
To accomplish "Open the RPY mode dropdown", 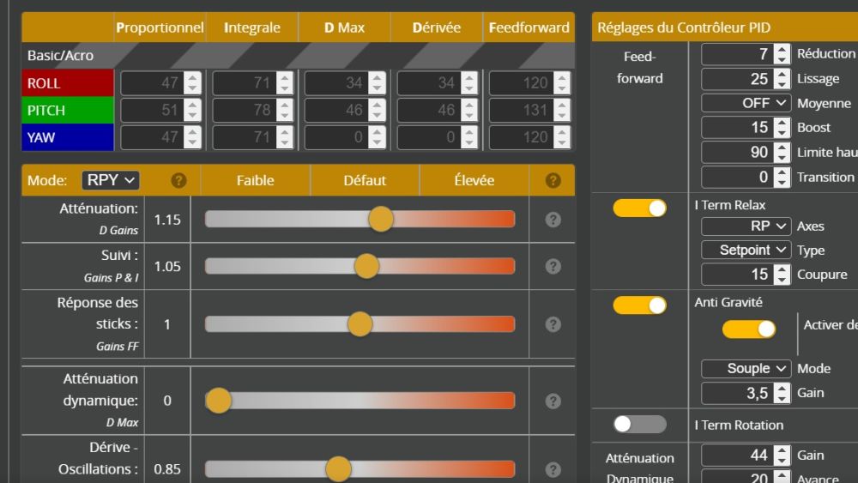I will [111, 180].
